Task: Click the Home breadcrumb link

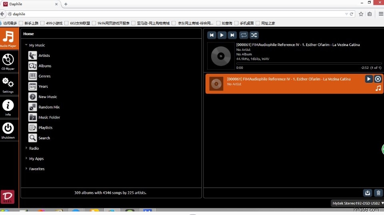Action: 28,34
